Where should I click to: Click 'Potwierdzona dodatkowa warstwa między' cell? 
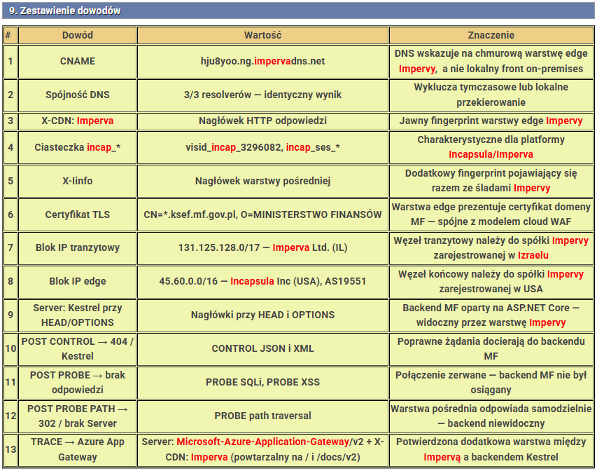pyautogui.click(x=491, y=450)
